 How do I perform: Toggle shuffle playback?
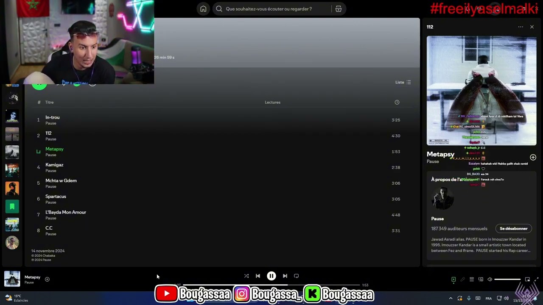tap(246, 276)
